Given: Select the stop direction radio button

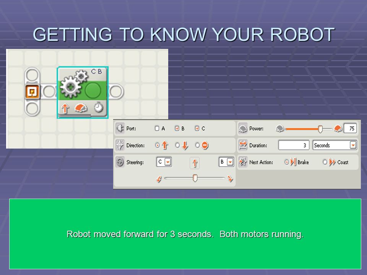Looking at the screenshot, I should tap(197, 146).
